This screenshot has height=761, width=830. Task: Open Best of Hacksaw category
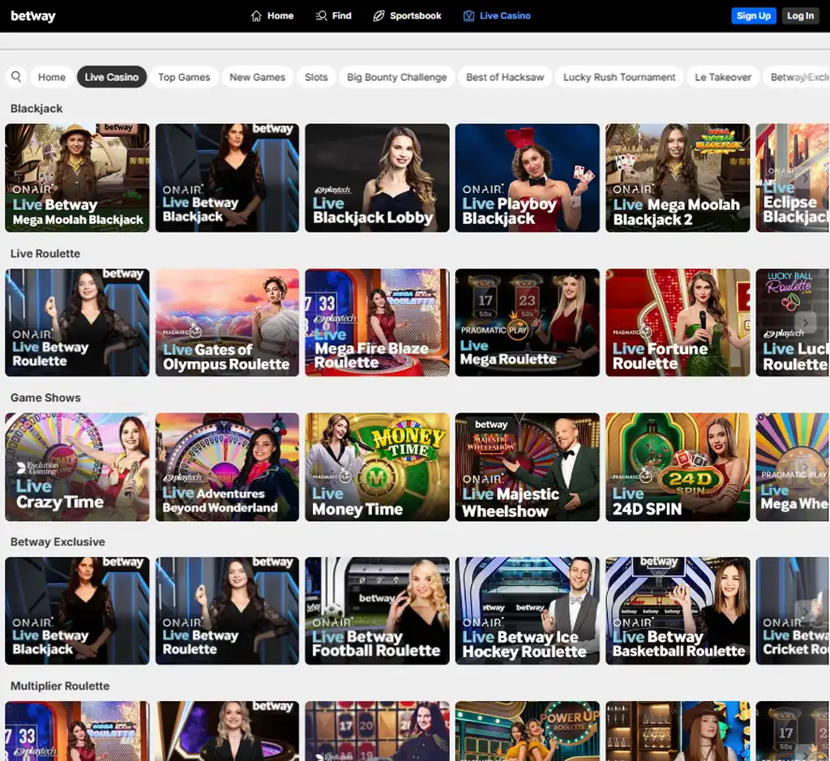[x=505, y=77]
